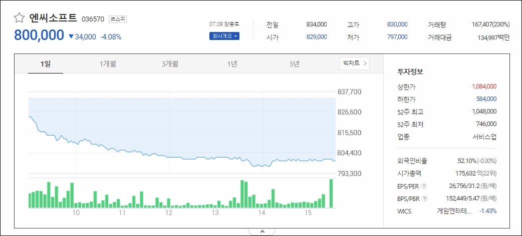This screenshot has height=236, width=522.
Task: Click the current price 800,000
Action: point(39,35)
